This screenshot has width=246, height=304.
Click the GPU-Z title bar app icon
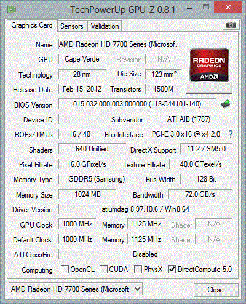[x=12, y=9]
